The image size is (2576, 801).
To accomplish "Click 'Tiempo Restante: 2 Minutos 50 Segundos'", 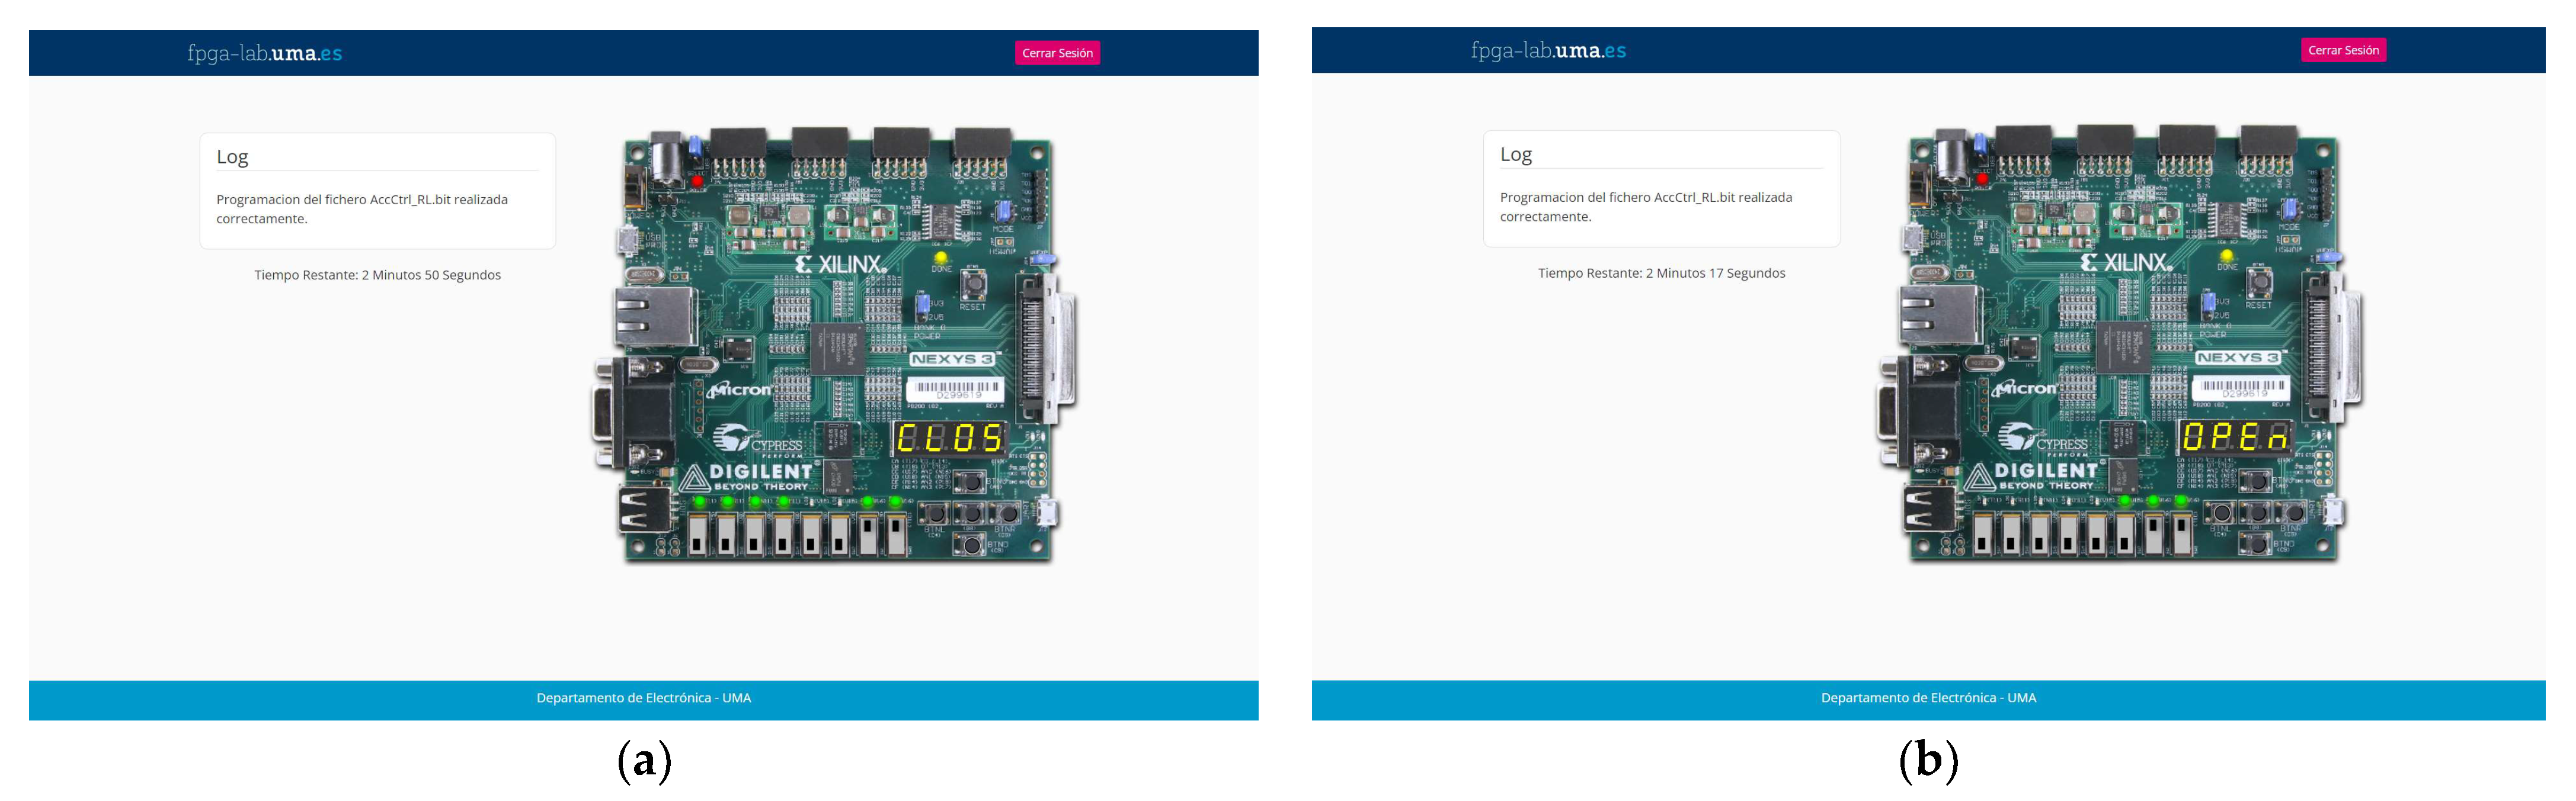I will click(377, 275).
